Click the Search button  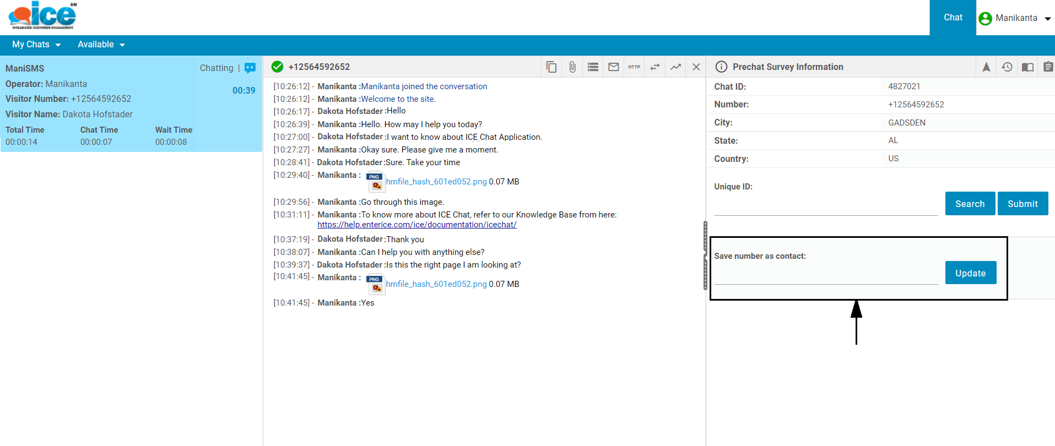click(970, 204)
